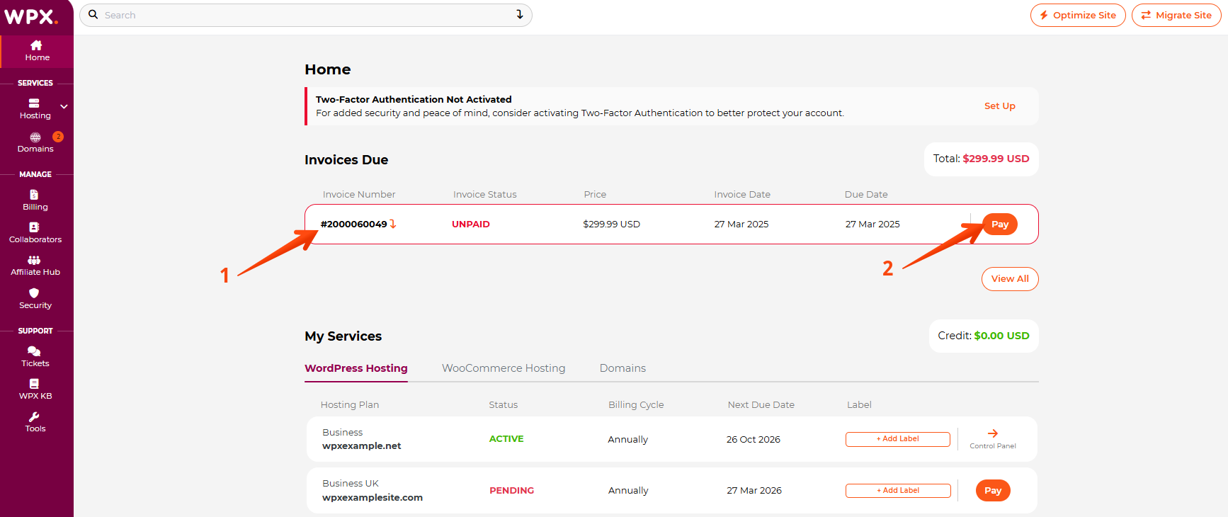Click the arrow icon in search bar
Image resolution: width=1228 pixels, height=517 pixels.
tap(519, 15)
